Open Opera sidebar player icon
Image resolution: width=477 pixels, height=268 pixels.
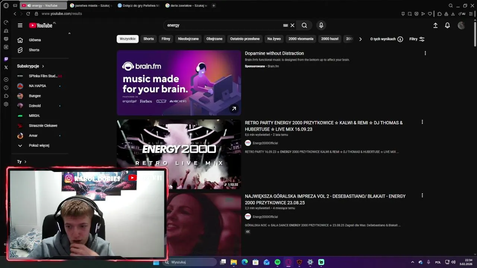(x=6, y=80)
